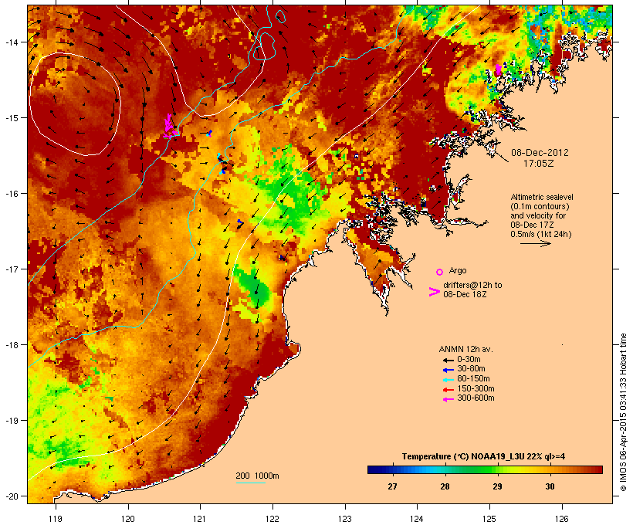
Task: Click longitude axis label '119'
Action: click(56, 519)
